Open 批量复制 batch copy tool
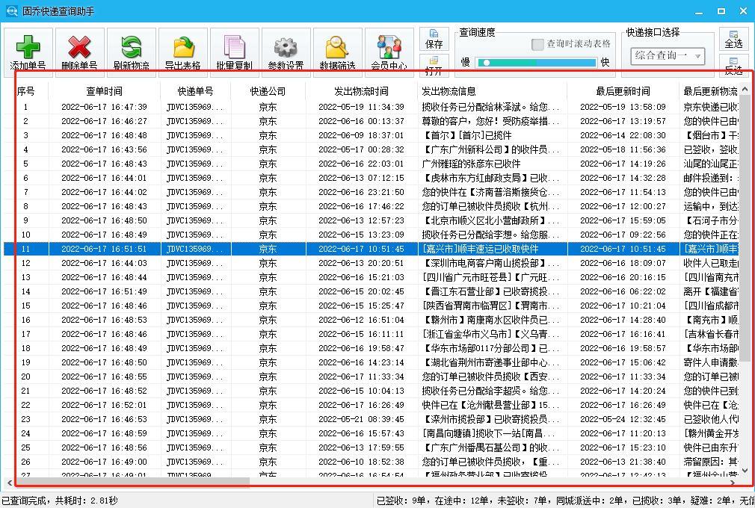Image resolution: width=755 pixels, height=508 pixels. coord(234,48)
